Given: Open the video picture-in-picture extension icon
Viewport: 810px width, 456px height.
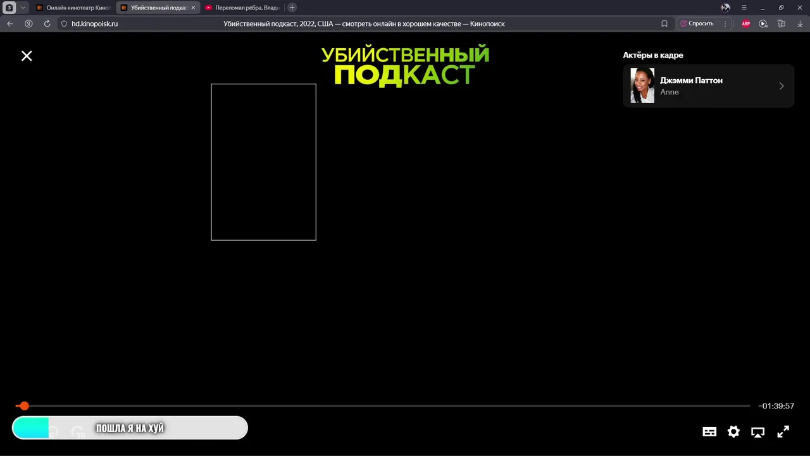Looking at the screenshot, I should tap(763, 23).
